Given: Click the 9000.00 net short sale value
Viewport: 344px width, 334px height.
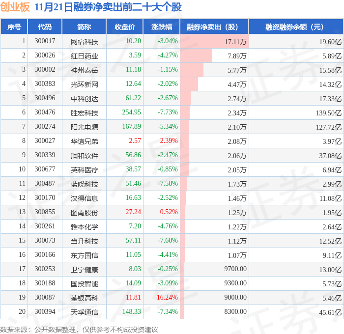Looking at the screenshot, I should [235, 298].
